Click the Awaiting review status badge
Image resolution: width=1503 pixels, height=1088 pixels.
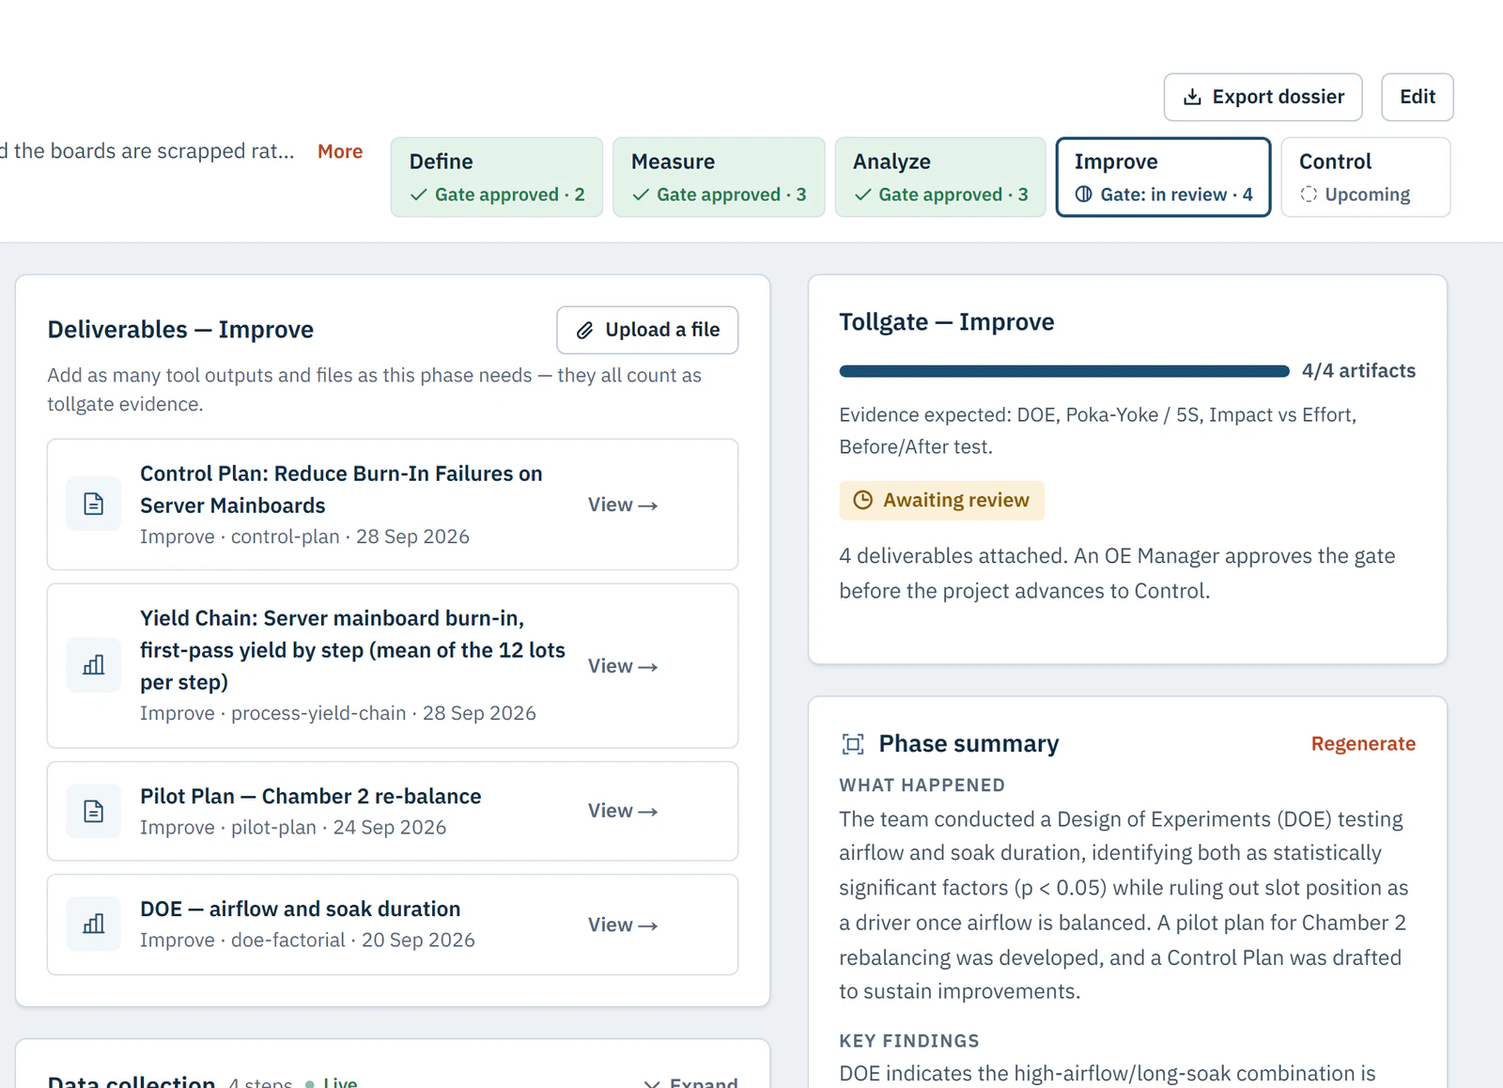(941, 500)
